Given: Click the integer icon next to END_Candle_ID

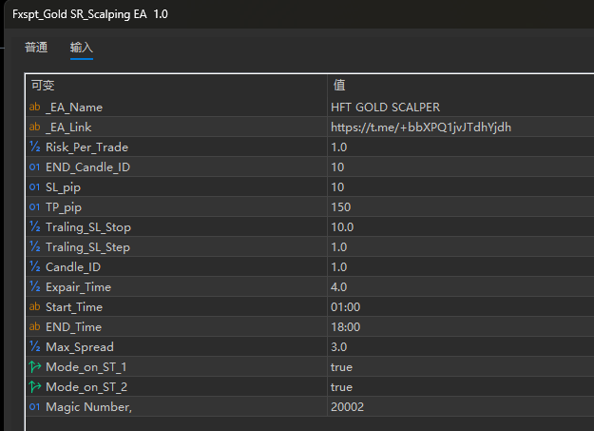Looking at the screenshot, I should tap(35, 167).
